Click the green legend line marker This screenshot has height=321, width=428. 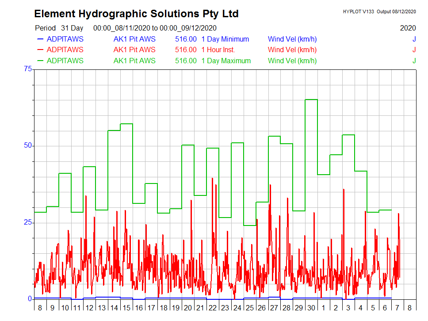pos(38,61)
